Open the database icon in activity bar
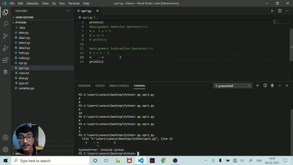This screenshot has width=293, height=165. point(5,72)
